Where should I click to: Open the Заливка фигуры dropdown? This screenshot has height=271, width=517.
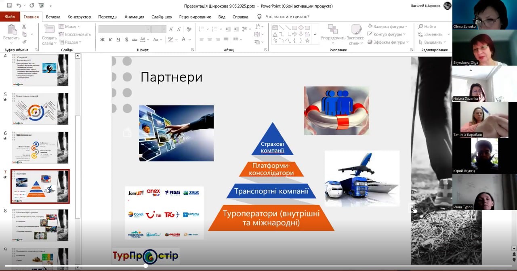point(387,27)
